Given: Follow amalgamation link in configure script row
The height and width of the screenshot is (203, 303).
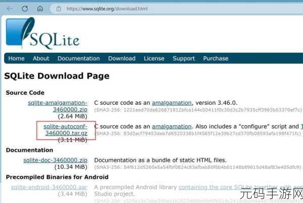Looking at the screenshot, I should tap(172, 126).
